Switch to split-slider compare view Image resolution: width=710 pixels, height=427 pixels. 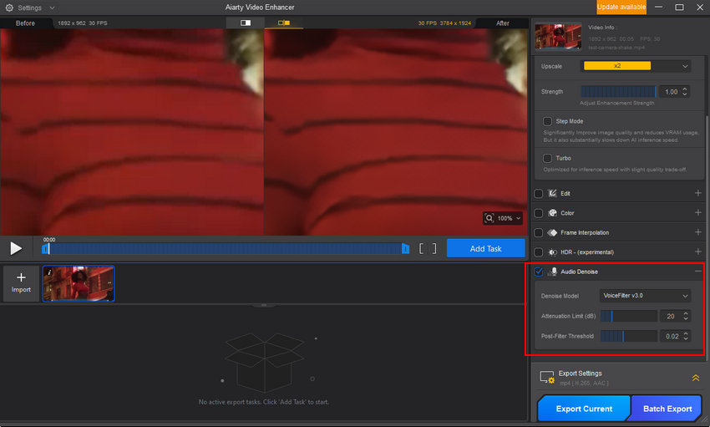coord(246,23)
